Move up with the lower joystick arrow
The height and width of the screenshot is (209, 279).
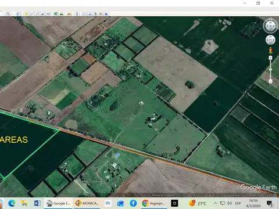[270, 37]
